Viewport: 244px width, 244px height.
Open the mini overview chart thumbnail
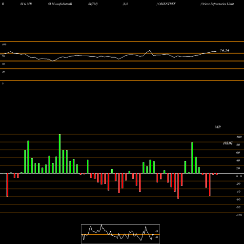121,234
